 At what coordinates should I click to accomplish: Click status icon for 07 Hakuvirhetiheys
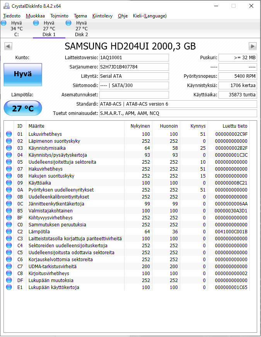(9, 169)
